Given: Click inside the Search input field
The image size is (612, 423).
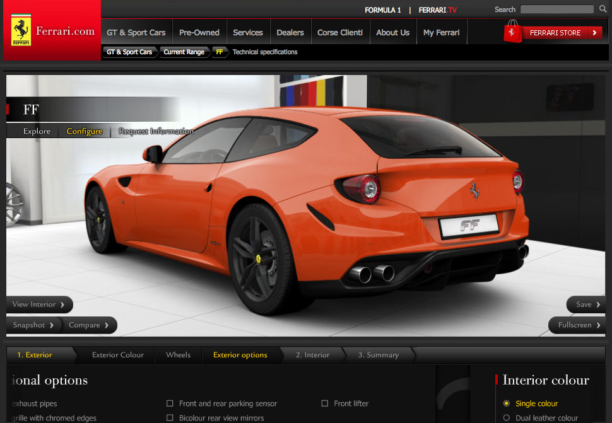Looking at the screenshot, I should tap(557, 9).
